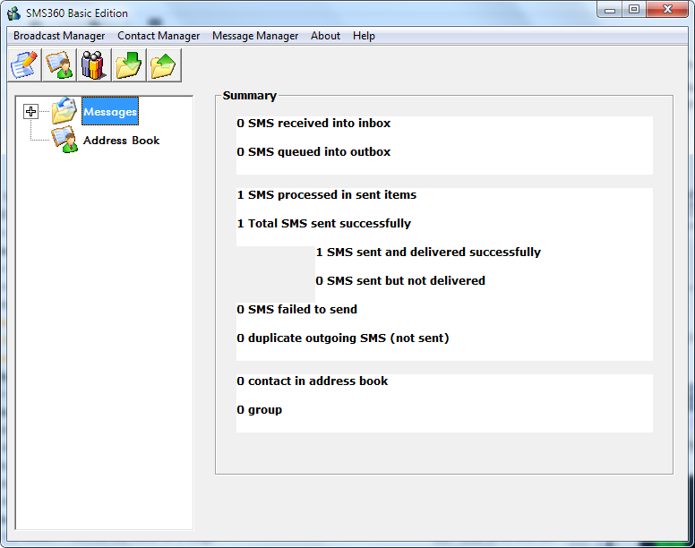Viewport: 695px width, 548px height.
Task: Select the Messages item in tree
Action: click(x=110, y=112)
